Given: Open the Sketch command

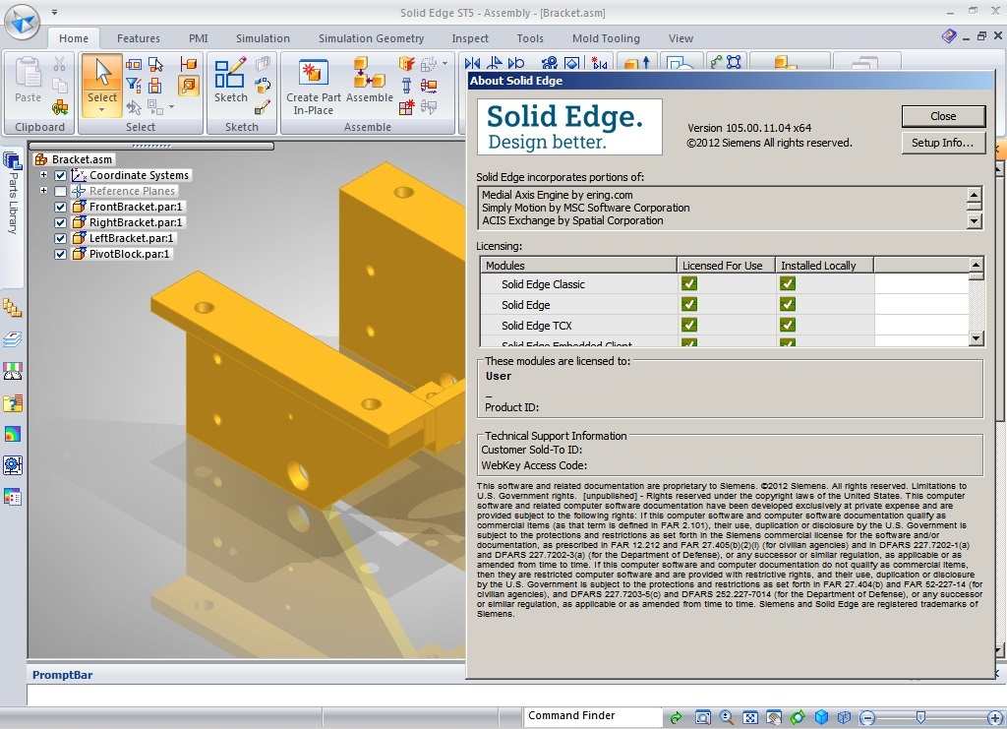Looking at the screenshot, I should pos(230,81).
